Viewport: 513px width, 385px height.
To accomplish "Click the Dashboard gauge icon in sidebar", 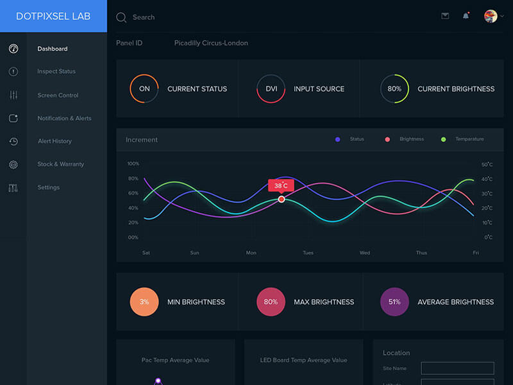I will click(13, 49).
